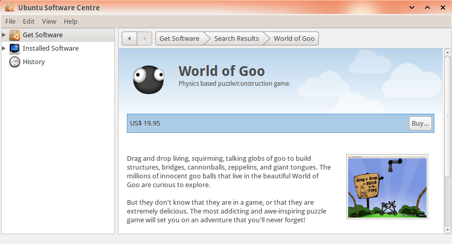Screen dimensions: 452x244
Task: Close the Ubuntu Software Centre window
Action: click(x=443, y=7)
